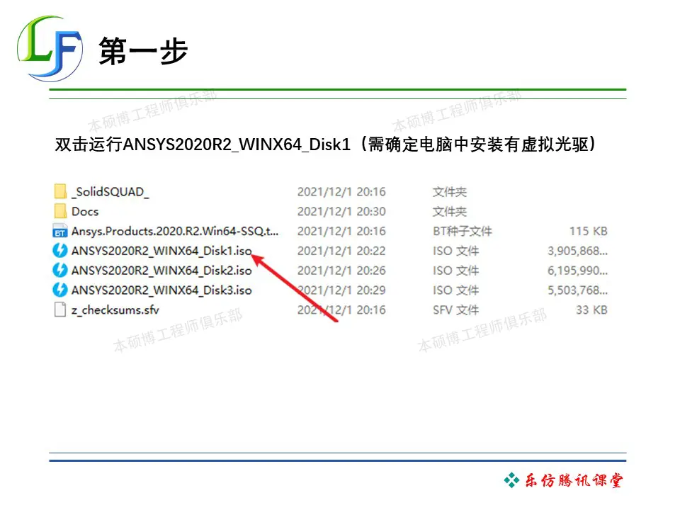Click the Disk2.iso date 2021/12/1 20:26

pos(341,271)
